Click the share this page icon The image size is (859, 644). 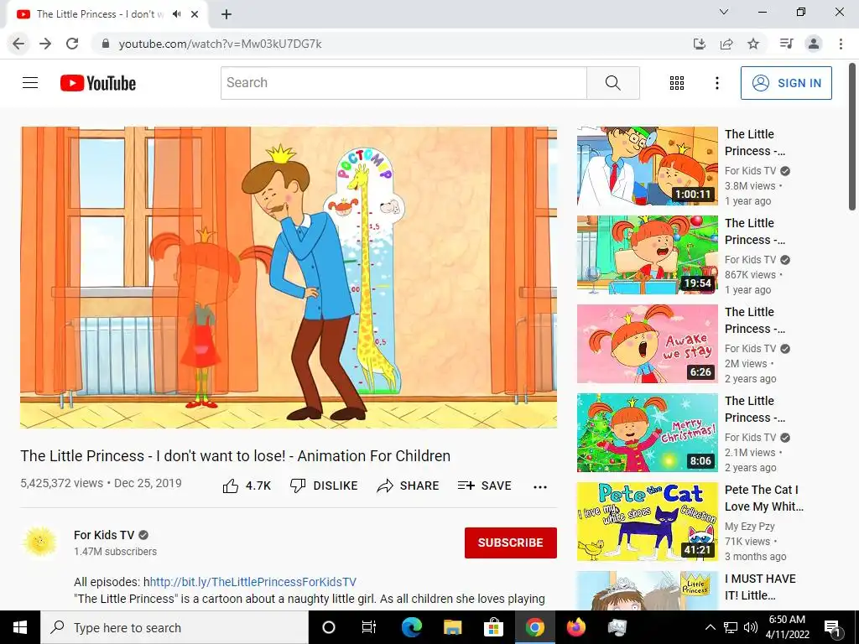pyautogui.click(x=726, y=44)
